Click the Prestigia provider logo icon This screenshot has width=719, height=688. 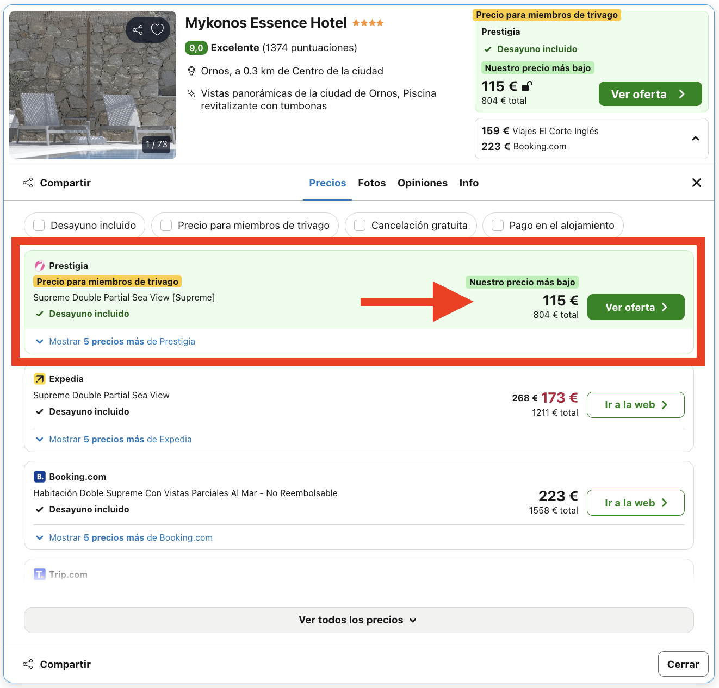coord(40,266)
